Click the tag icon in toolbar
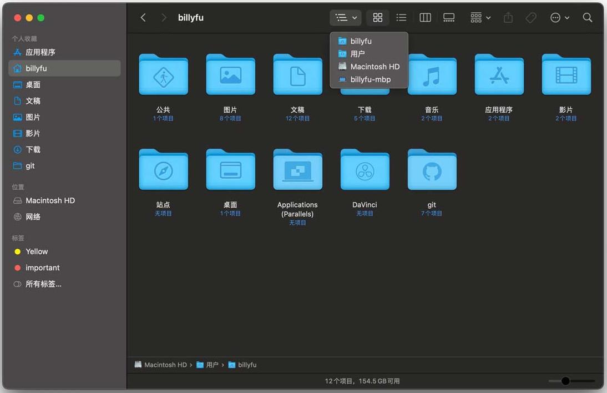This screenshot has width=607, height=393. tap(531, 18)
